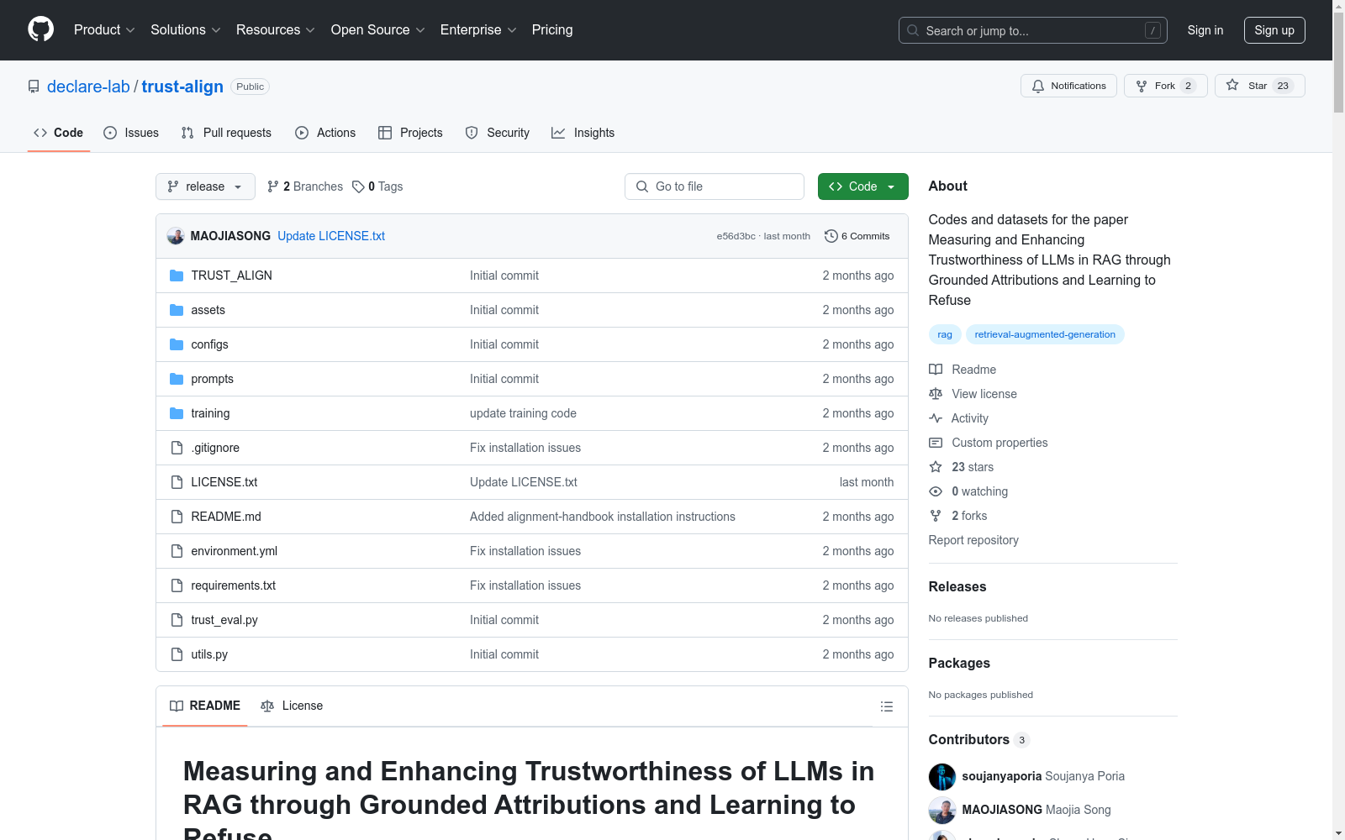
Task: Click the soujanyaporia contributor avatar
Action: coord(942,776)
